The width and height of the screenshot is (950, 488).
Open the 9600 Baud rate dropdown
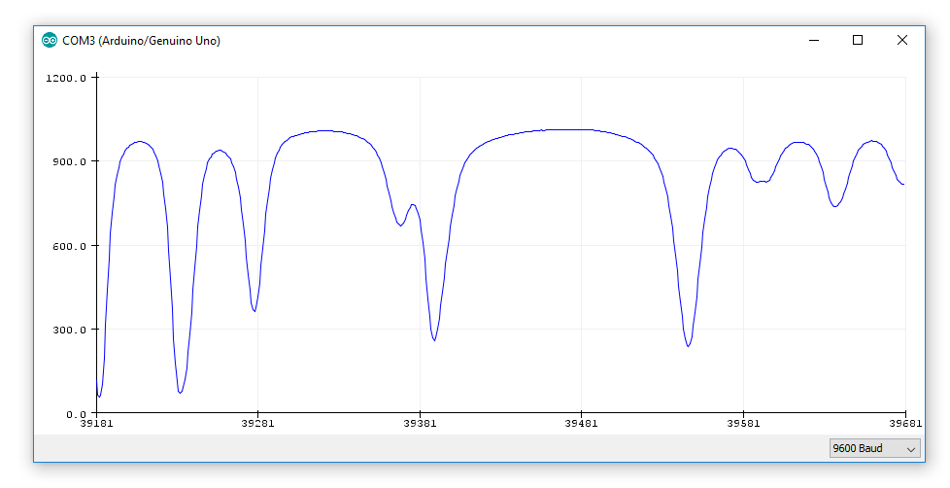(x=874, y=448)
